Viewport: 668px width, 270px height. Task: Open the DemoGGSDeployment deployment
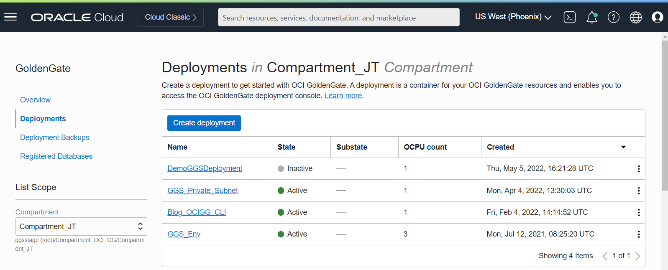205,168
